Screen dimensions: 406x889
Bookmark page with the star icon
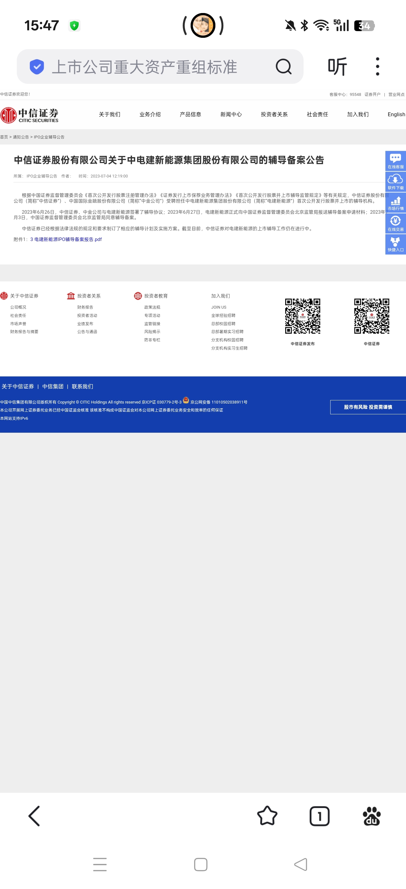(267, 816)
